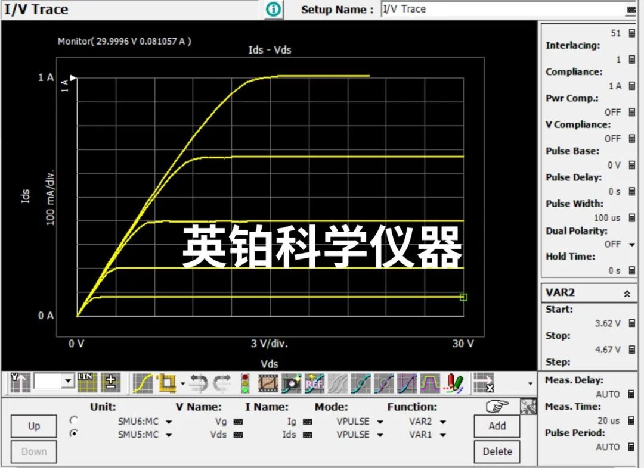Screen dimensions: 644x468
Task: Collapse the VAR2 panel section
Action: [x=627, y=294]
